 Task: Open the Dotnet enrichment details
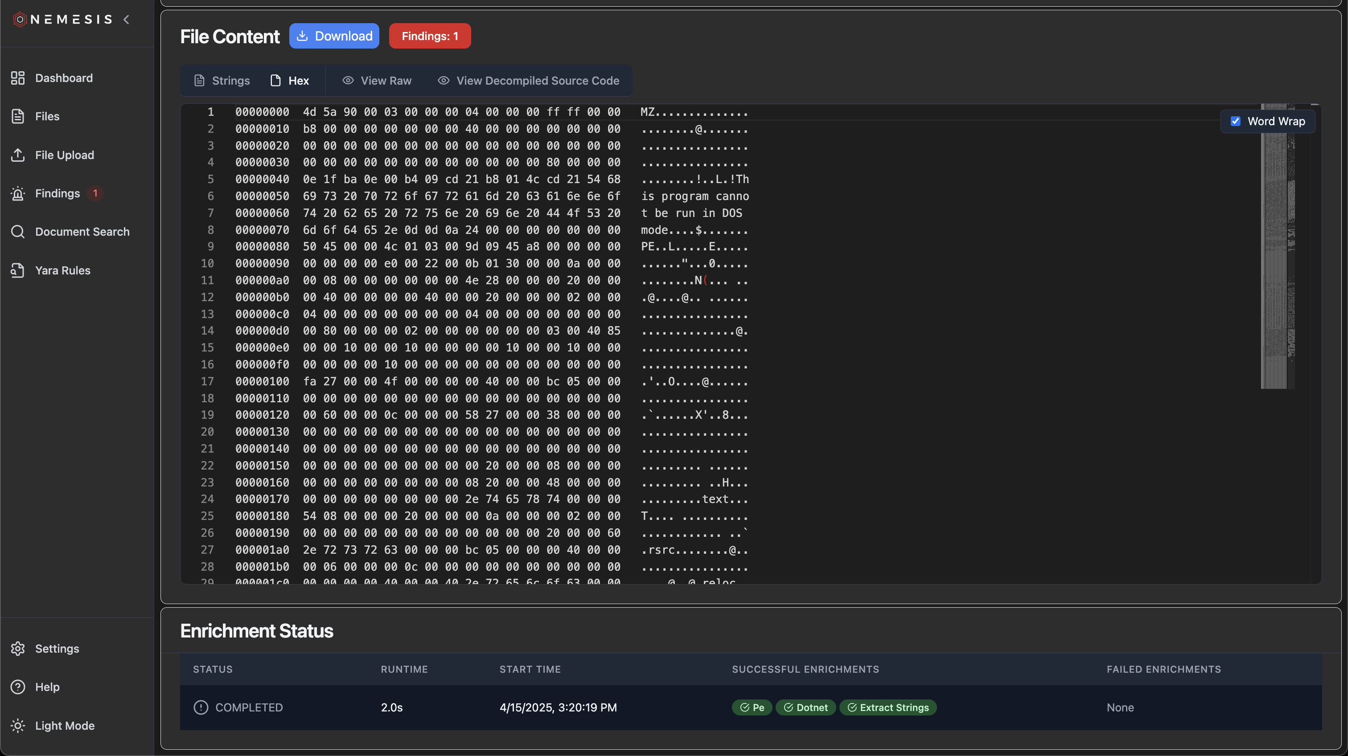[806, 707]
